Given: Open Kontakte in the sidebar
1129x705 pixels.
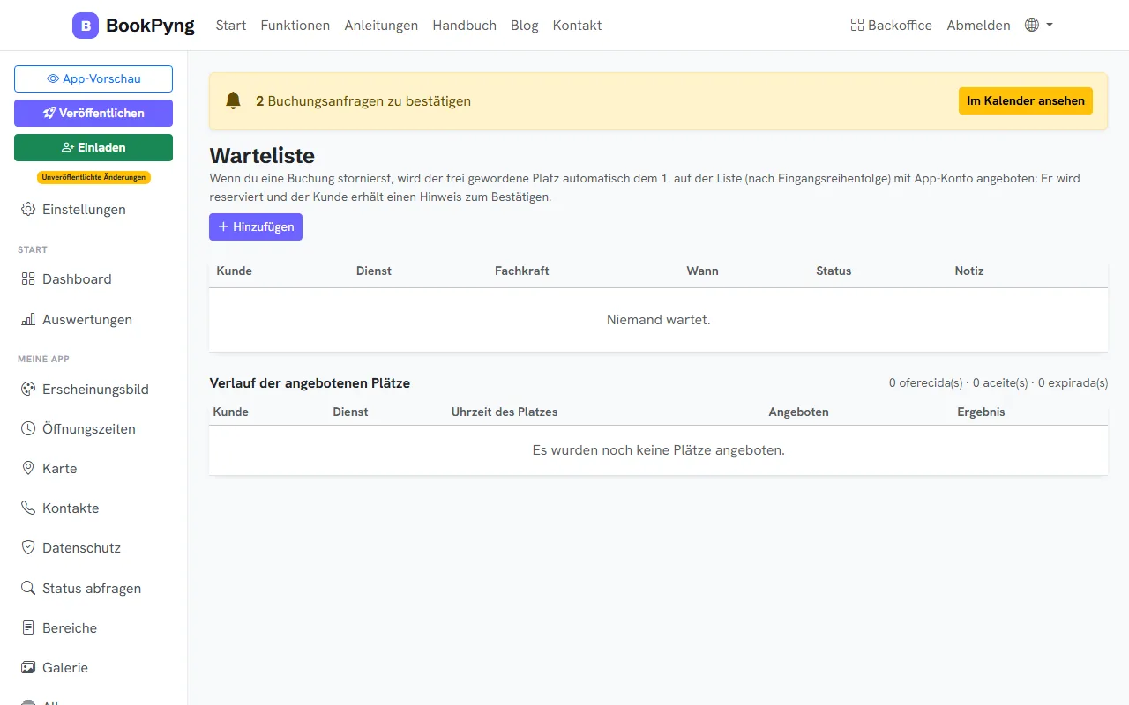Looking at the screenshot, I should (93, 508).
